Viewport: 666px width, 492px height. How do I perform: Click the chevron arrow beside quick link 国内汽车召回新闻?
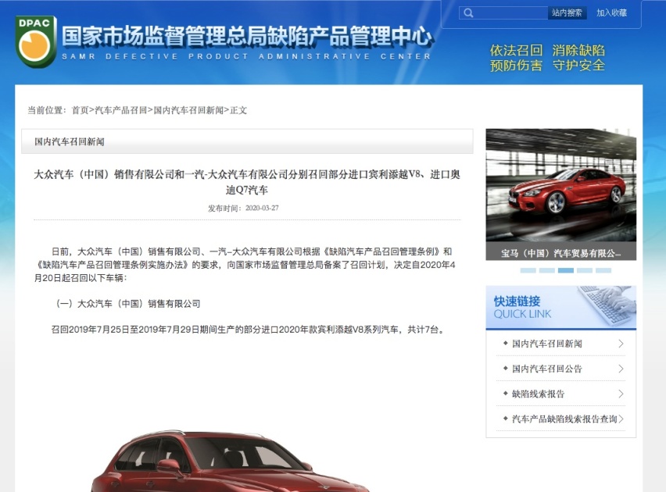click(x=621, y=344)
